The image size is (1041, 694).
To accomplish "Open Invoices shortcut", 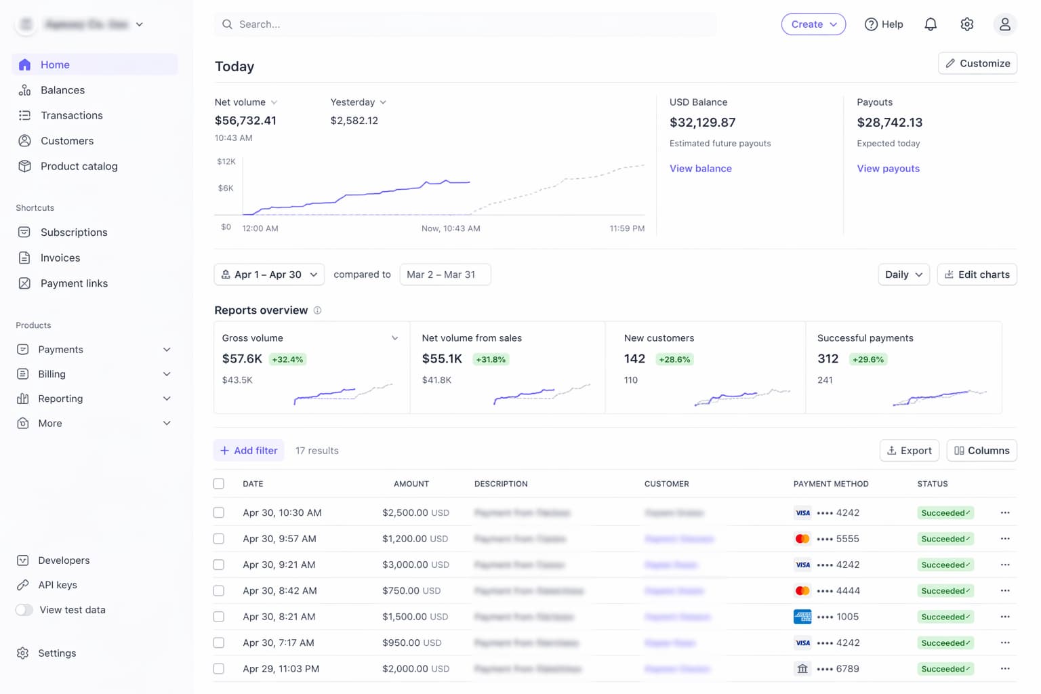I will click(x=95, y=258).
